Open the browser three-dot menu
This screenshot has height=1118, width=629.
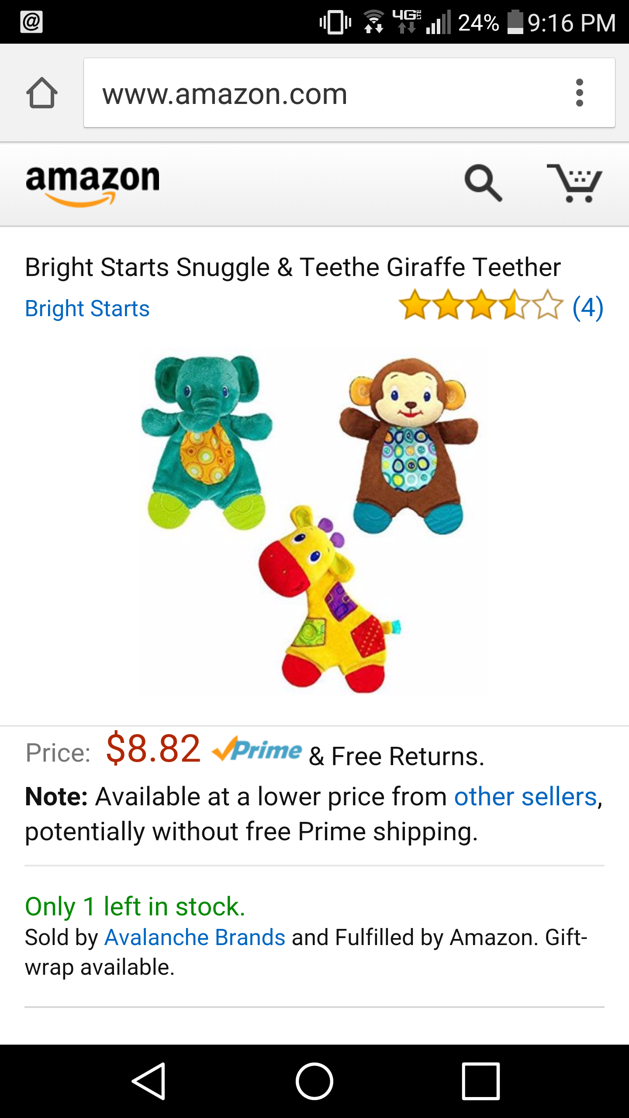pos(579,93)
